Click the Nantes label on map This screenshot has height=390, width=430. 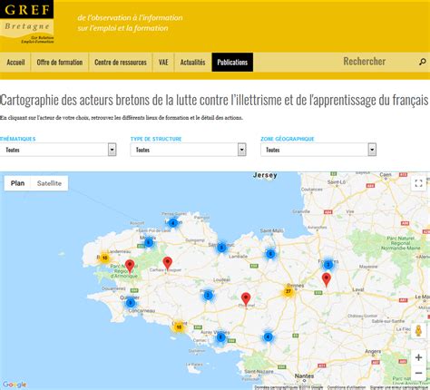pos(304,375)
